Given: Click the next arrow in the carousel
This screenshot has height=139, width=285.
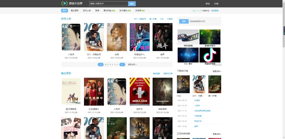Looking at the screenshot, I should pyautogui.click(x=122, y=64).
